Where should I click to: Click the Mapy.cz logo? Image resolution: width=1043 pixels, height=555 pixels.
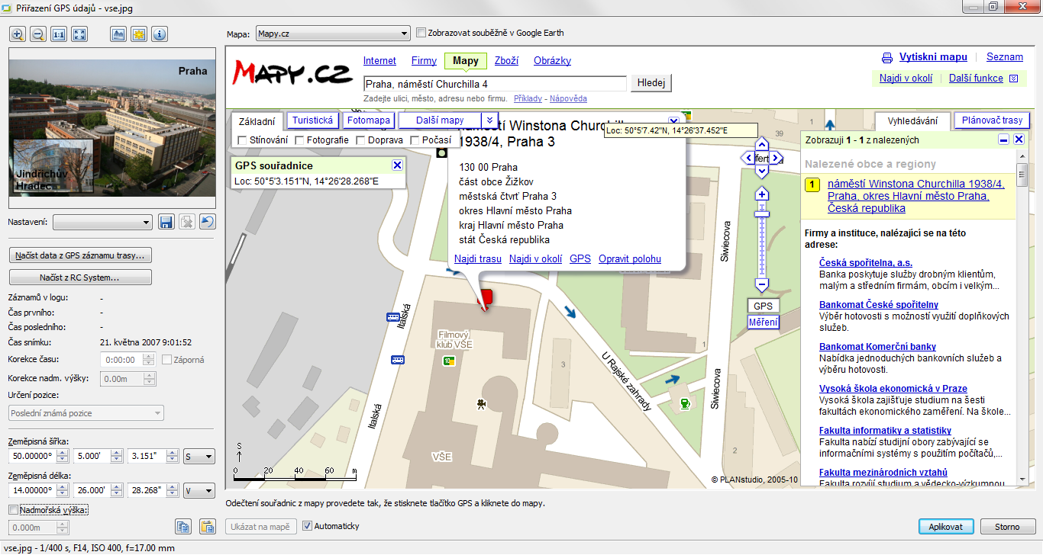[x=292, y=73]
